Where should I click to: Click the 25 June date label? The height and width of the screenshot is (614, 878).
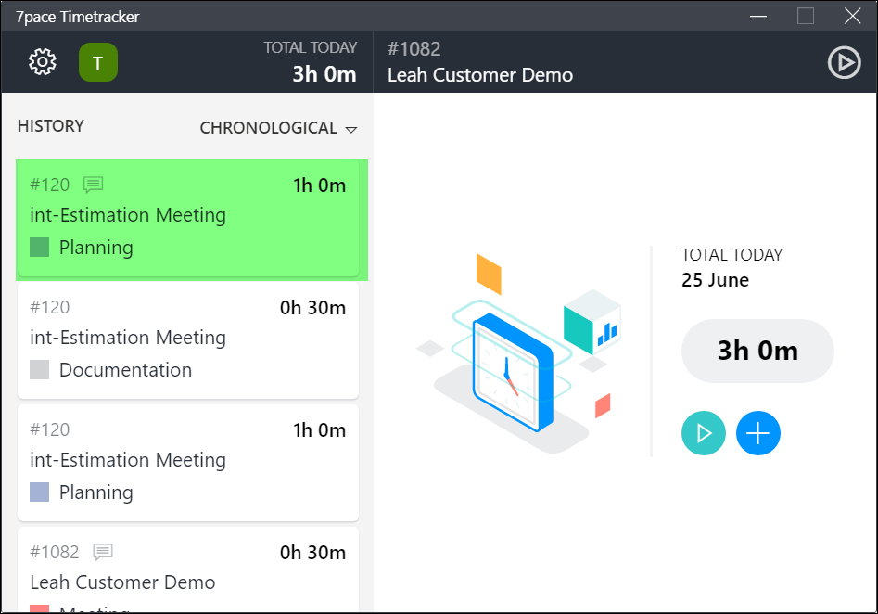point(715,279)
